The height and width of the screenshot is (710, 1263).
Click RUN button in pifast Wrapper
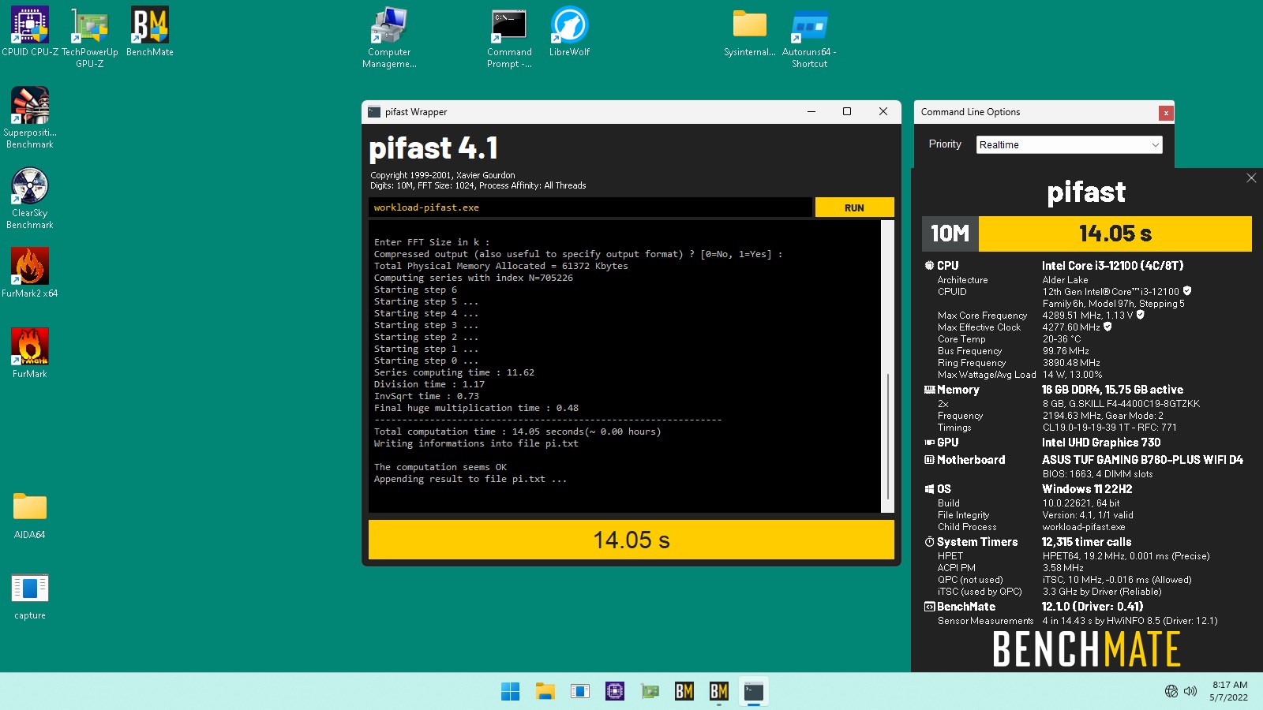[854, 207]
